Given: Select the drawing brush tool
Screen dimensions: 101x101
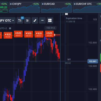Looking at the screenshot, I should pyautogui.click(x=35, y=20).
